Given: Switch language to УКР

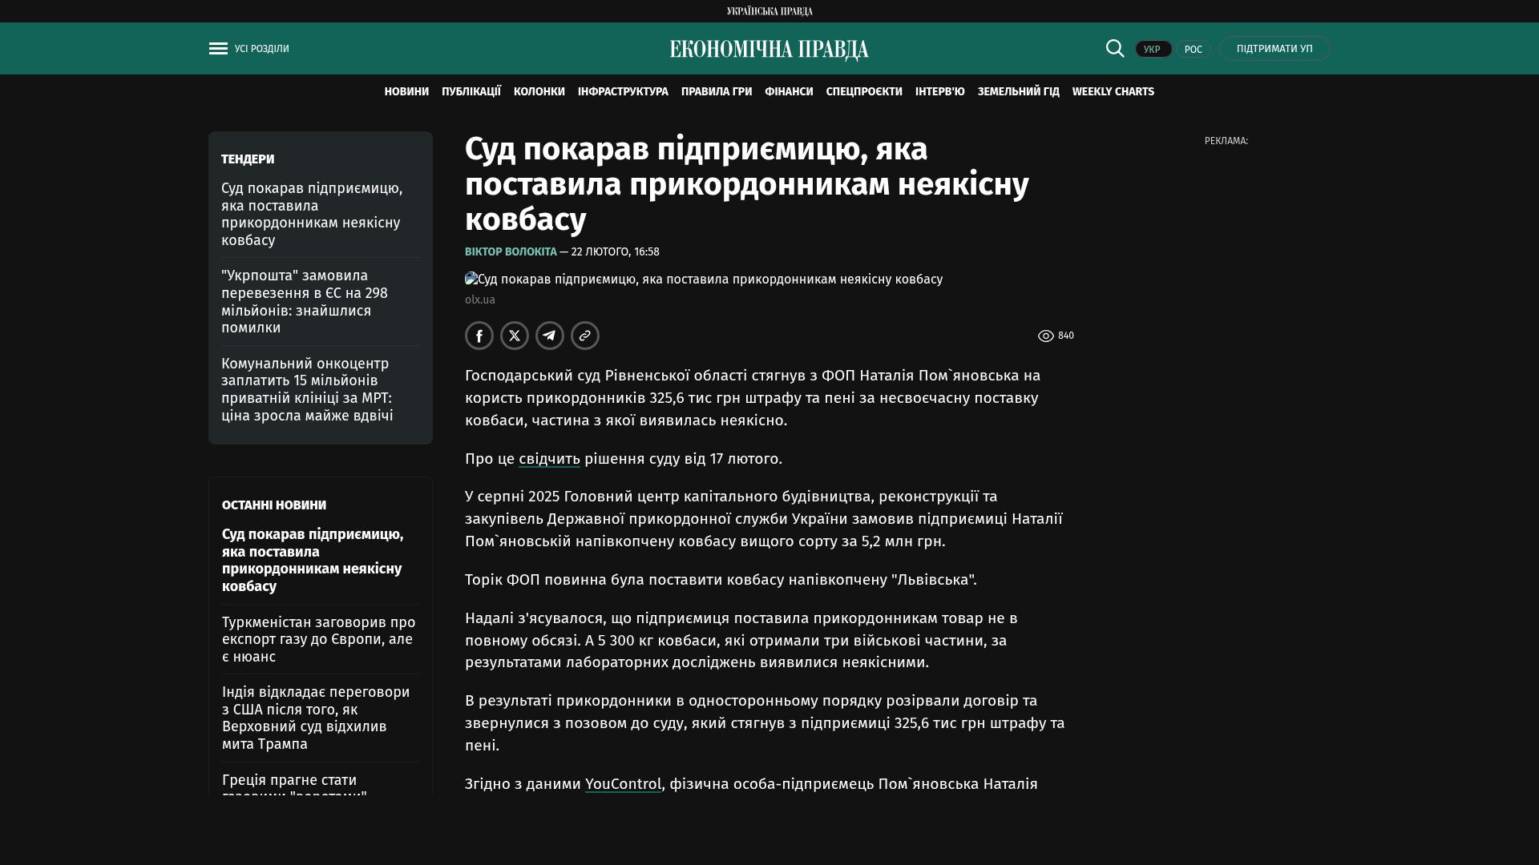Looking at the screenshot, I should tap(1153, 50).
